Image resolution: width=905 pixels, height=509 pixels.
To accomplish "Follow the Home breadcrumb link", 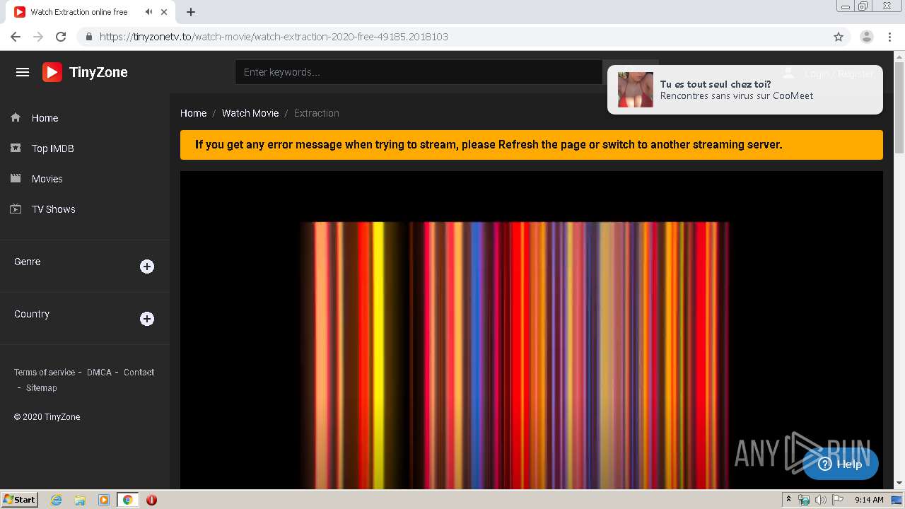I will click(x=193, y=113).
